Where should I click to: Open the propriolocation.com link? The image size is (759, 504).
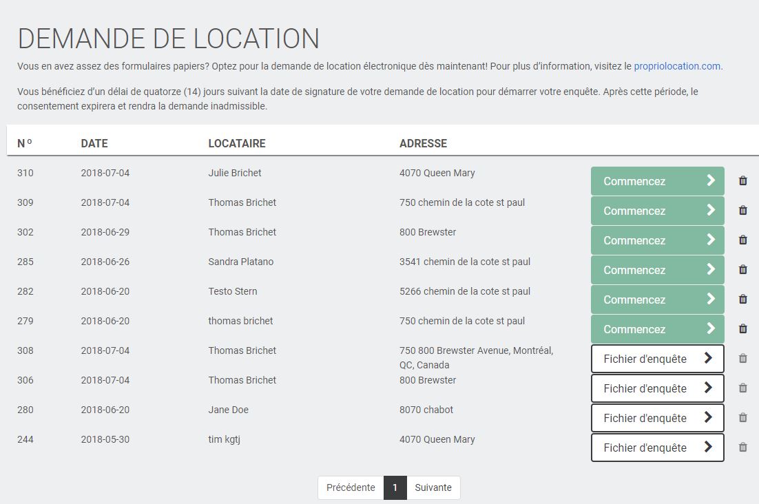click(x=678, y=66)
